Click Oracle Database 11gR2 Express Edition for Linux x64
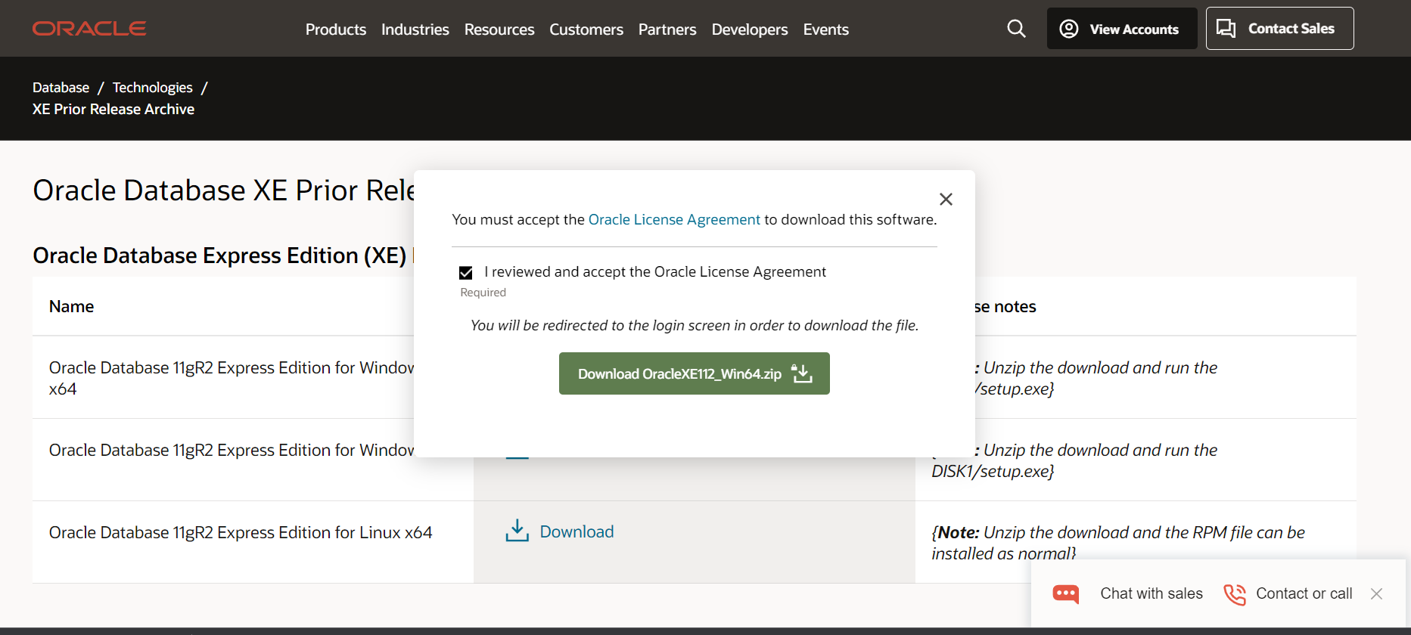The height and width of the screenshot is (635, 1411). coord(241,532)
